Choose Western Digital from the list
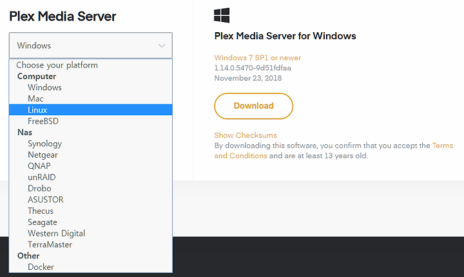 click(x=91, y=233)
